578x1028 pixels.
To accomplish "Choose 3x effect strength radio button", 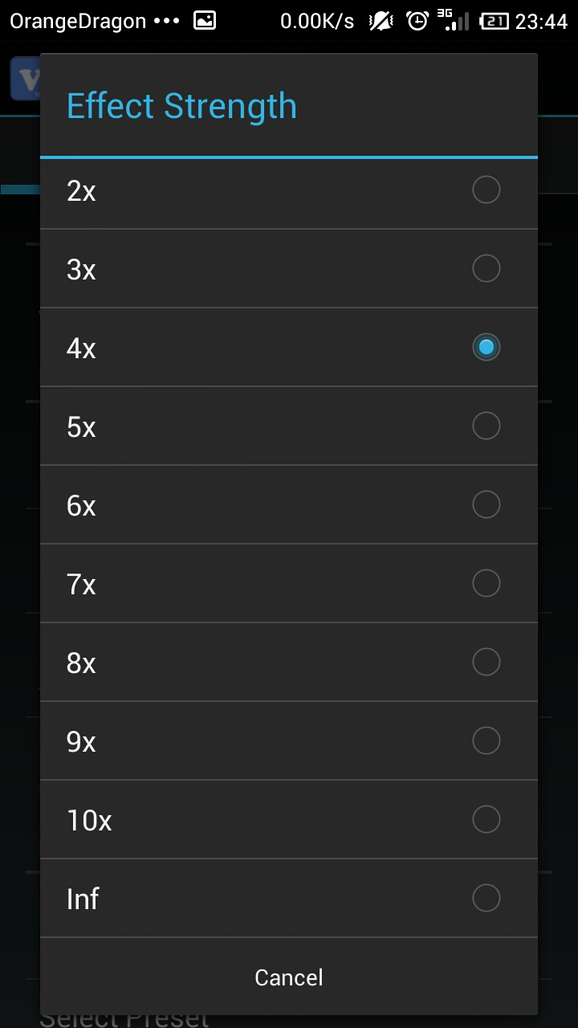I will point(486,268).
